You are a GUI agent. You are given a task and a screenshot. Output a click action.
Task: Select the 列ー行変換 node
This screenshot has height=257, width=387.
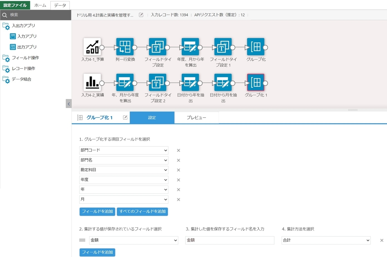(x=125, y=47)
